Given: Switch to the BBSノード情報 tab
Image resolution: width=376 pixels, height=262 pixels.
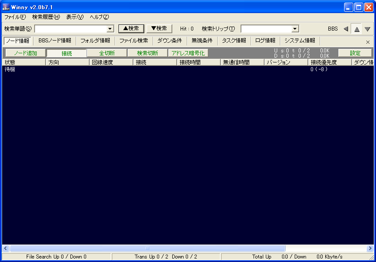Looking at the screenshot, I should 55,41.
